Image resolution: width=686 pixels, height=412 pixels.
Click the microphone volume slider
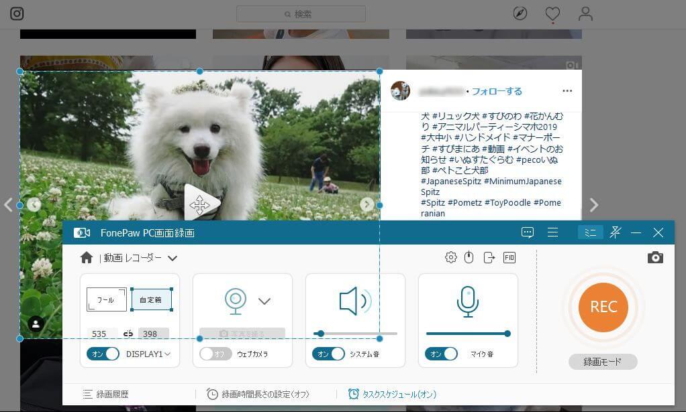pyautogui.click(x=468, y=334)
